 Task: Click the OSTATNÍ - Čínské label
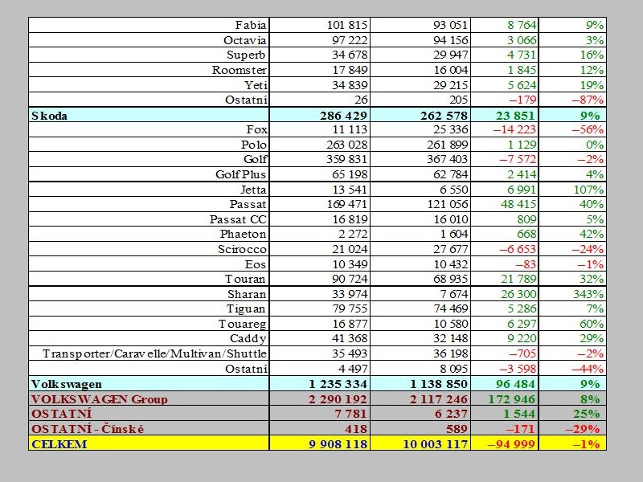88,429
